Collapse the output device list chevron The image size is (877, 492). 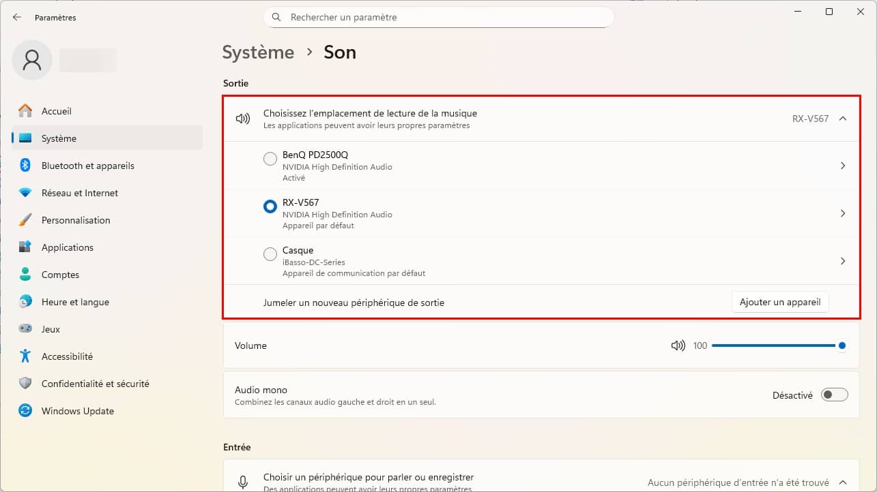843,119
